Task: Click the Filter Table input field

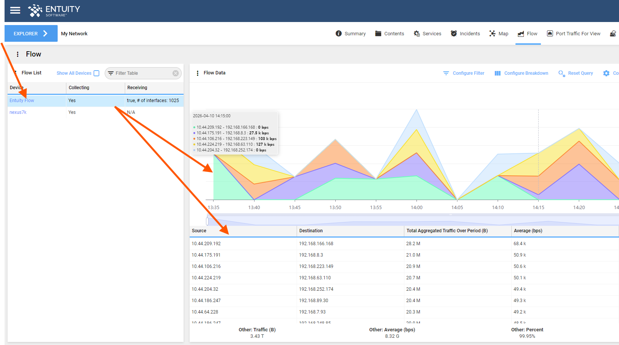Action: 143,73
